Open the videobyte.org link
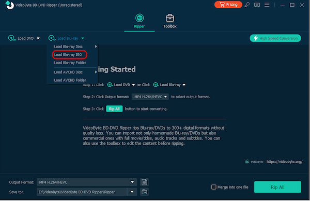This screenshot has height=201, width=310. (284, 162)
